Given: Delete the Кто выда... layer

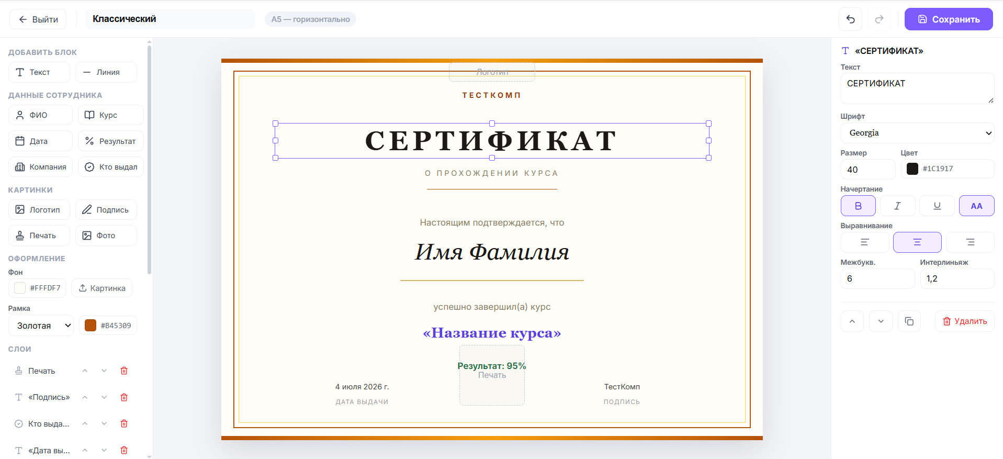Looking at the screenshot, I should tap(124, 423).
